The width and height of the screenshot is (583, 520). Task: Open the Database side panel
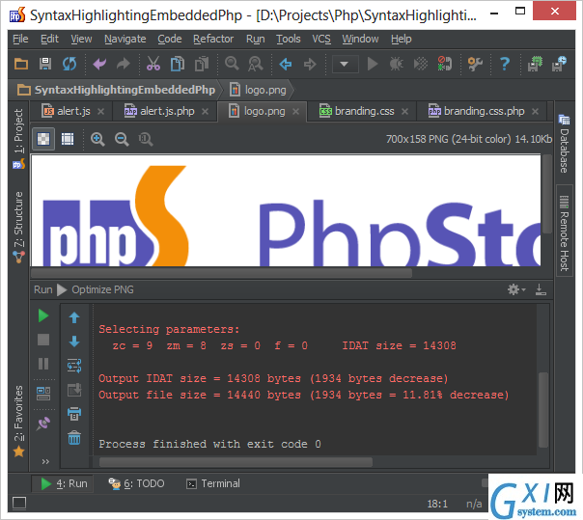(564, 144)
